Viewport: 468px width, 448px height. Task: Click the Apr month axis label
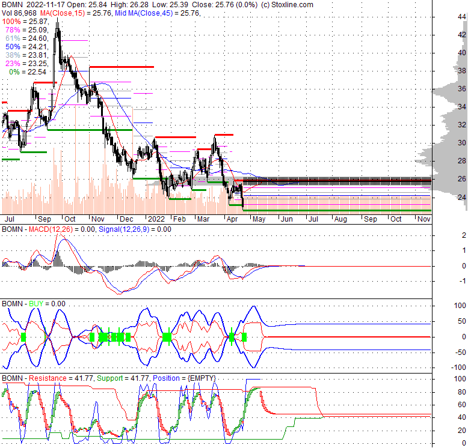click(232, 219)
